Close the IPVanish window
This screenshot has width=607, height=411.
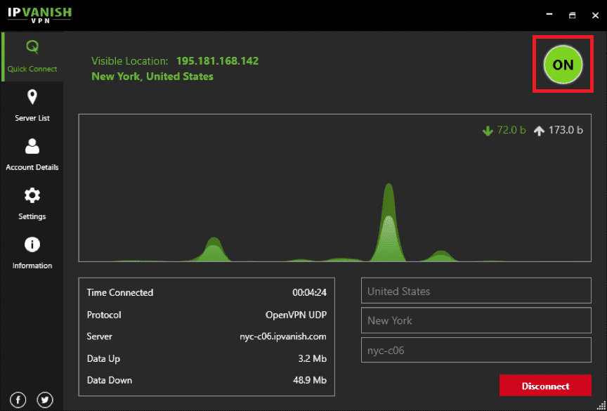point(595,15)
